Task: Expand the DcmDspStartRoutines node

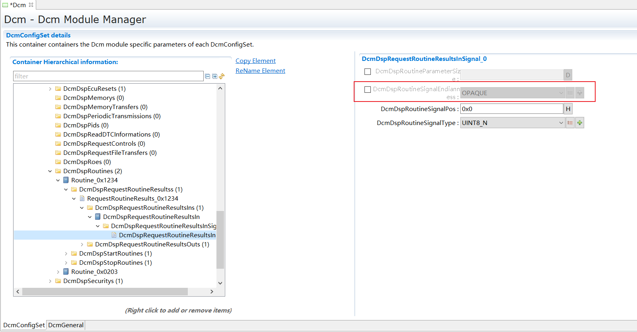Action: pyautogui.click(x=66, y=254)
